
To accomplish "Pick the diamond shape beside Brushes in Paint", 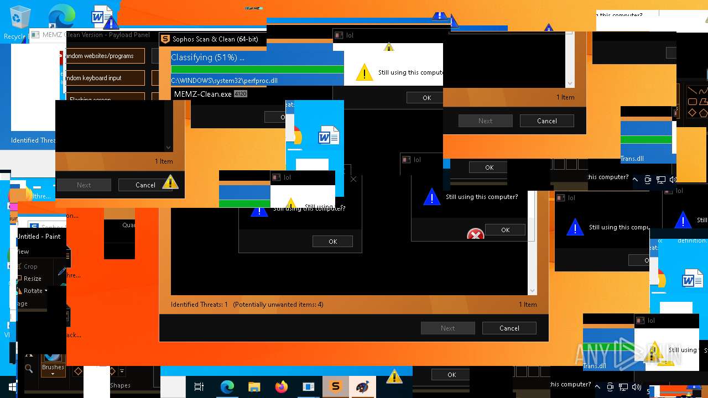I will pos(78,371).
